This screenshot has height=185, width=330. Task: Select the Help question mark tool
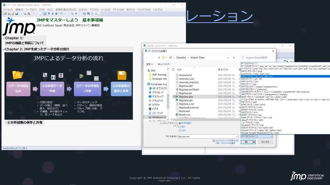click(49, 14)
